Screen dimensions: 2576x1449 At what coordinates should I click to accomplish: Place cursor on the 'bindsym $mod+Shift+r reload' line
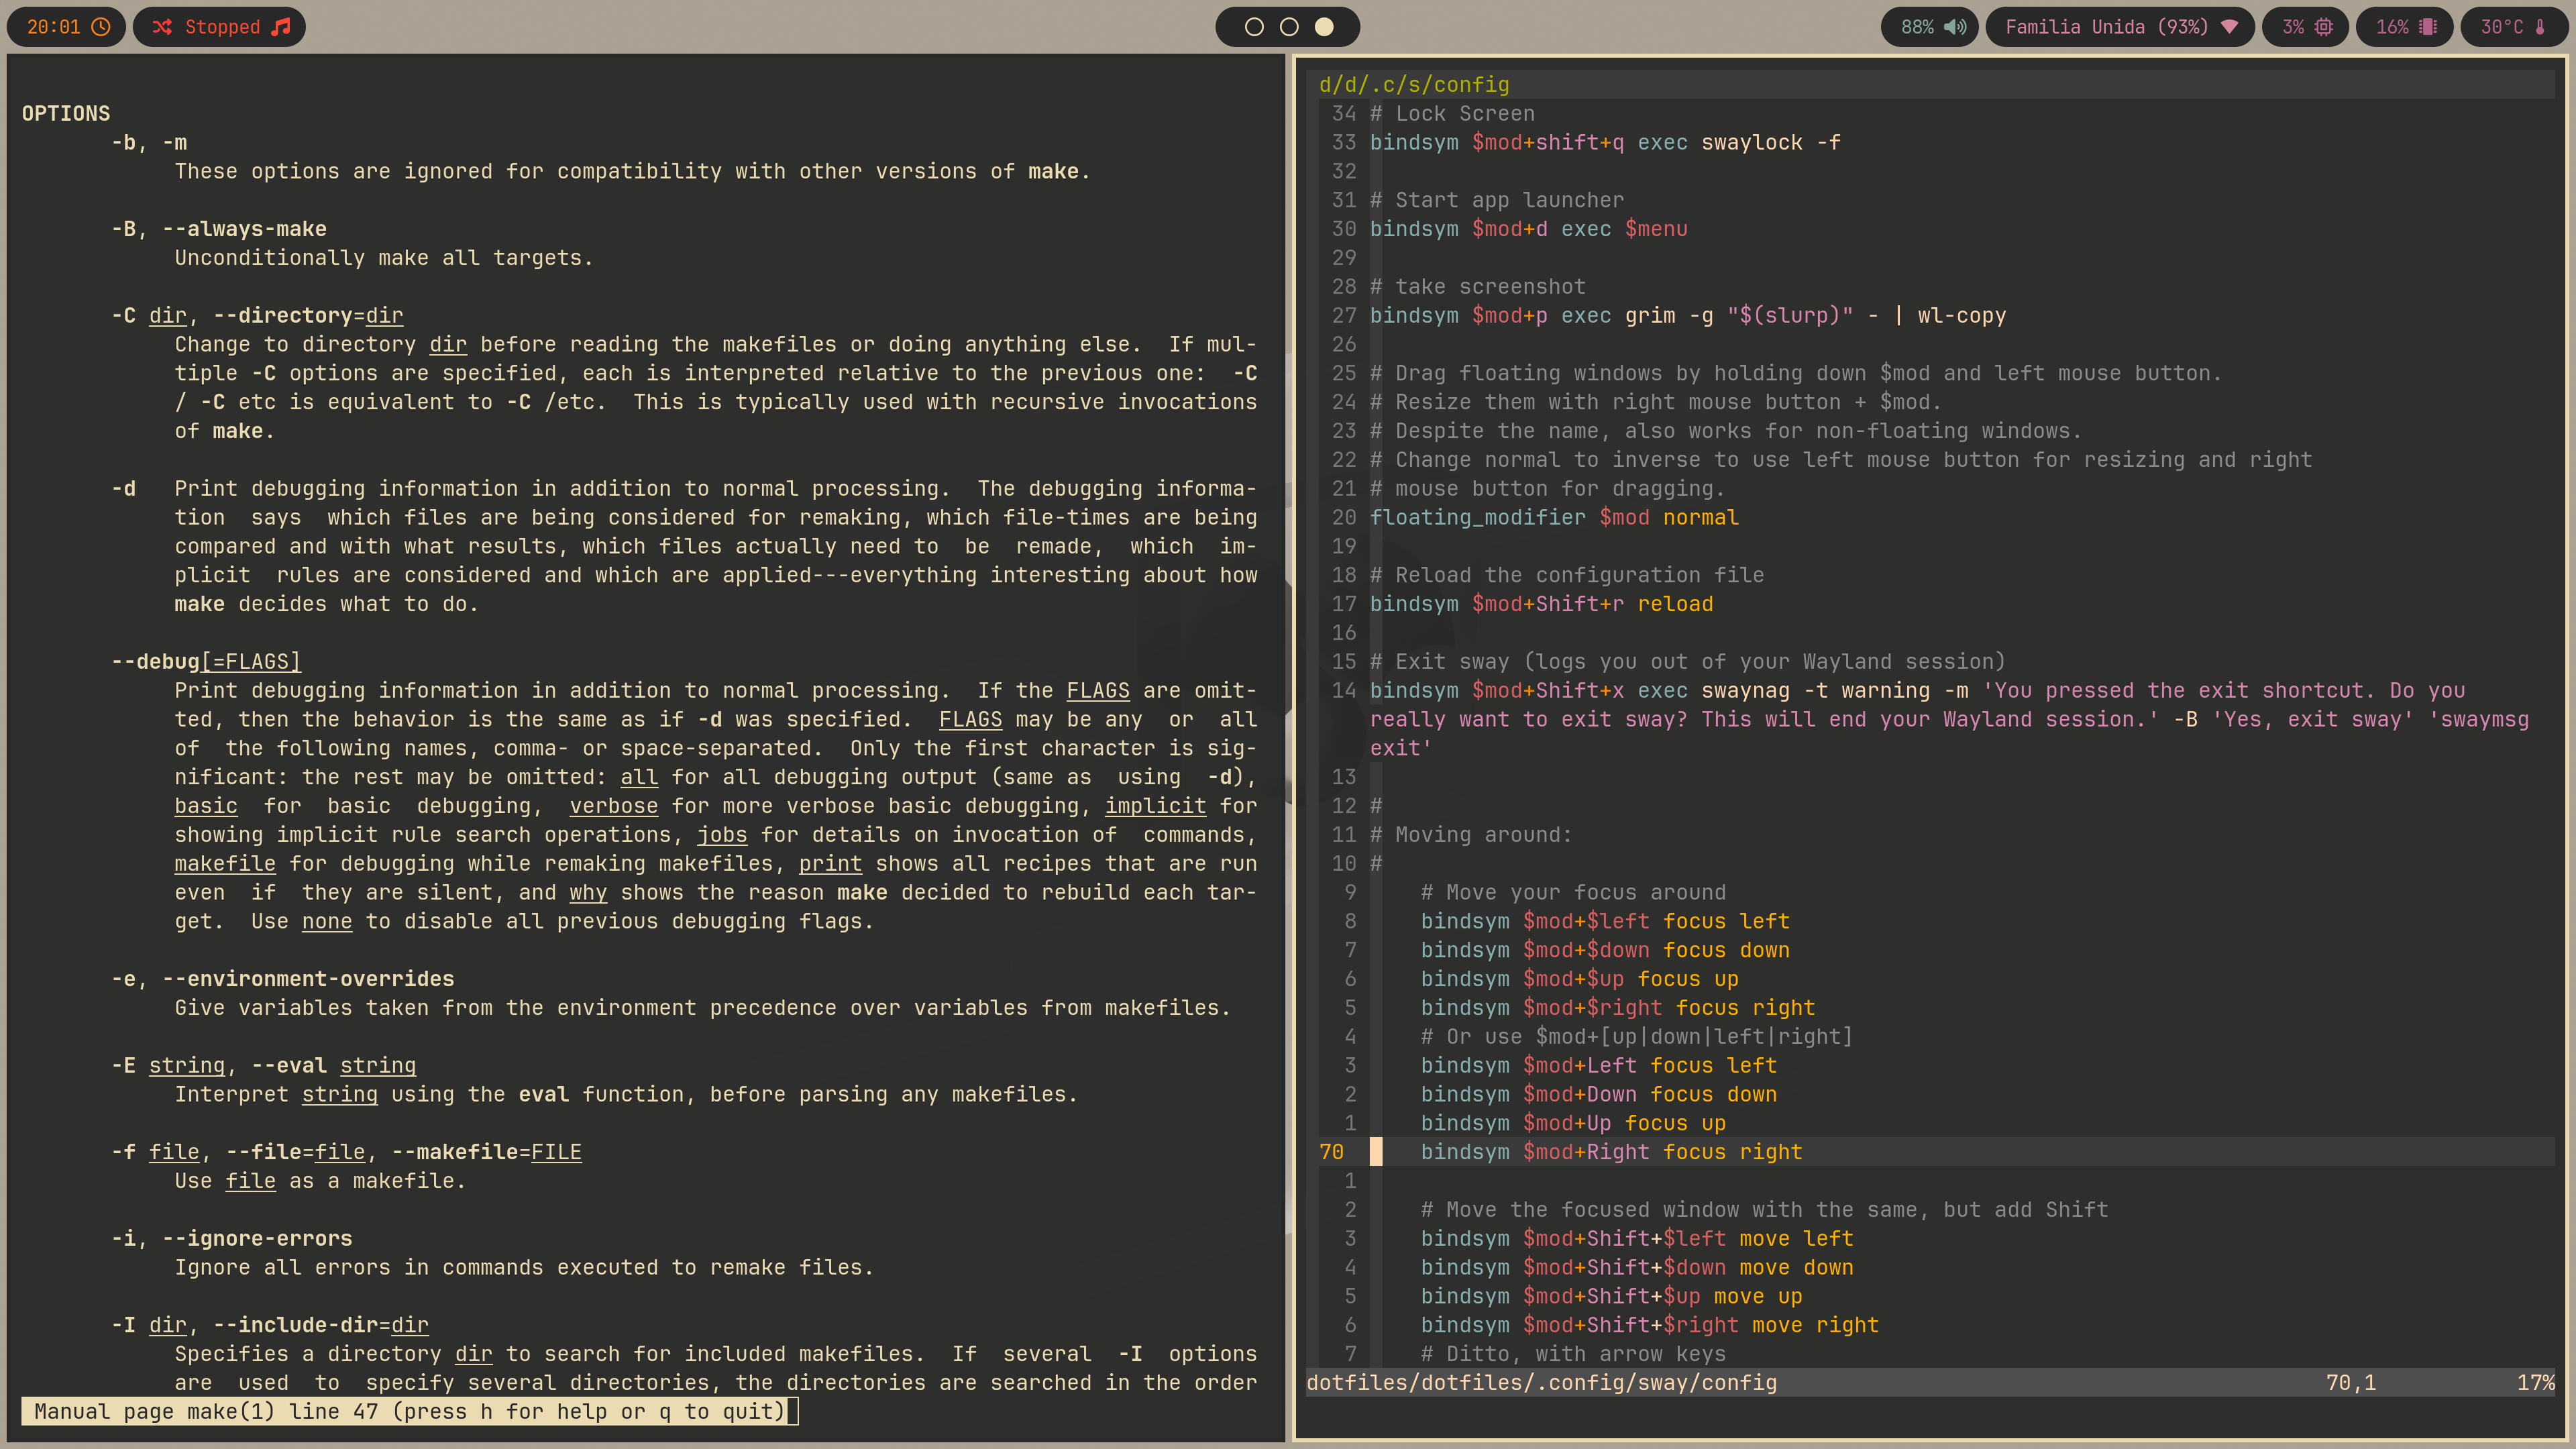click(x=1540, y=604)
